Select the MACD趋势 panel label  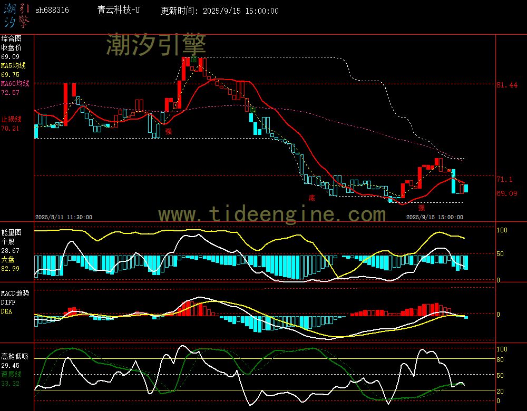click(15, 293)
